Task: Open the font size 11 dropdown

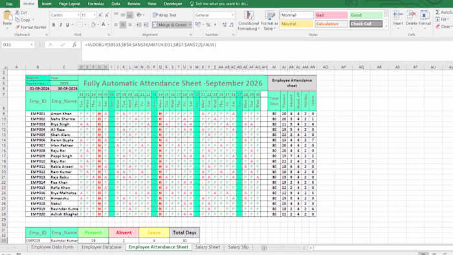Action: (x=94, y=15)
